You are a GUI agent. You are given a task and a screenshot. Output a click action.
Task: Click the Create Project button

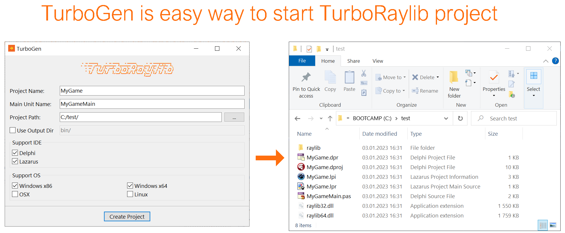point(127,217)
